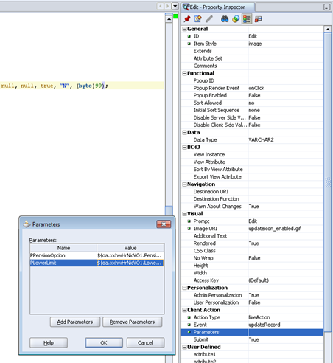333x363 pixels.
Task: Click the ID property value Edit
Action: [253, 36]
